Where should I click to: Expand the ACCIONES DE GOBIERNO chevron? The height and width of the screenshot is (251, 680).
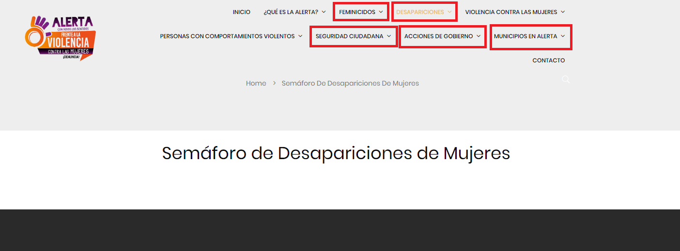479,36
